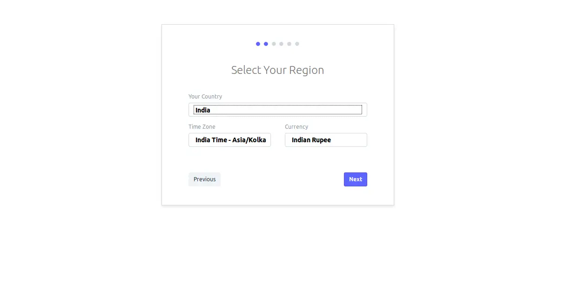Click the 'Currency' label text
The width and height of the screenshot is (572, 297).
(x=296, y=127)
